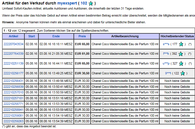Sort table by Ende column header

click(56, 36)
